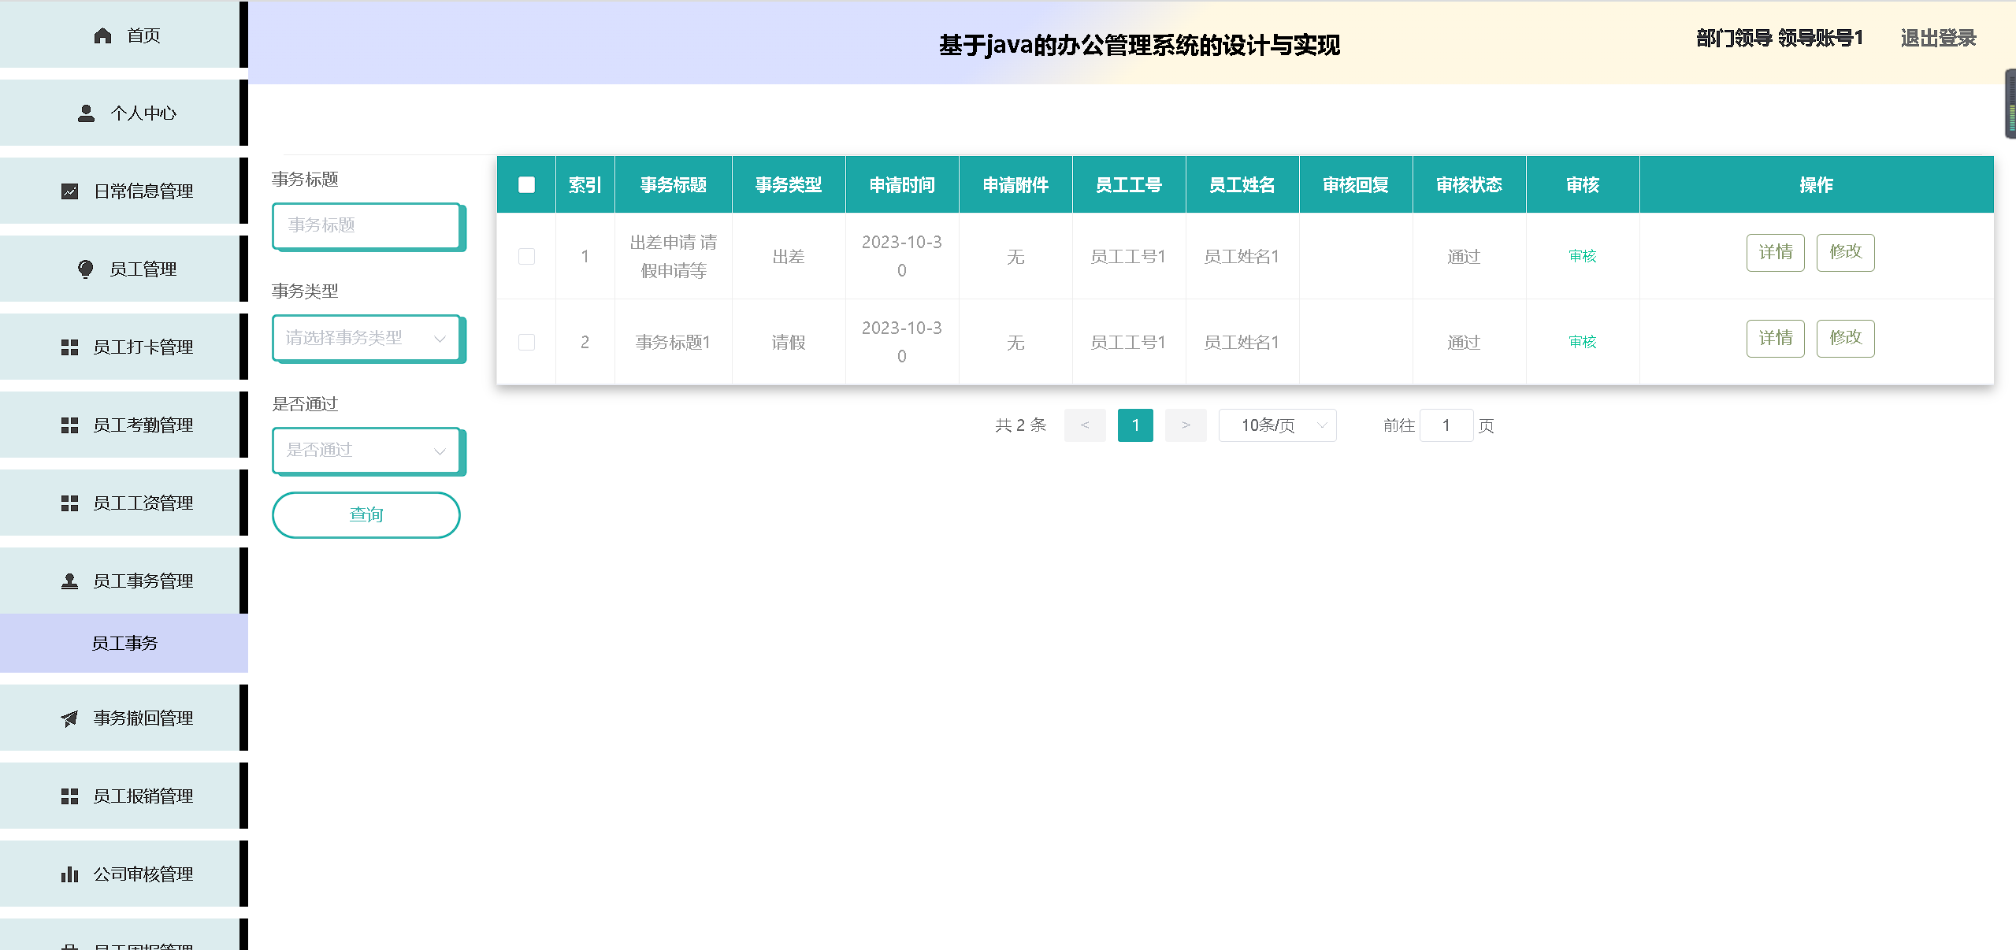Open the 请选择事务类型 dropdown
The image size is (2016, 950).
point(366,338)
